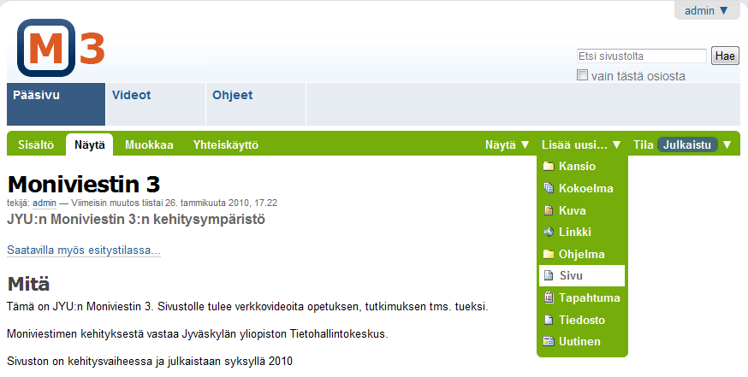Image resolution: width=748 pixels, height=377 pixels.
Task: Choose Linkki in add-new menu
Action: tap(581, 233)
